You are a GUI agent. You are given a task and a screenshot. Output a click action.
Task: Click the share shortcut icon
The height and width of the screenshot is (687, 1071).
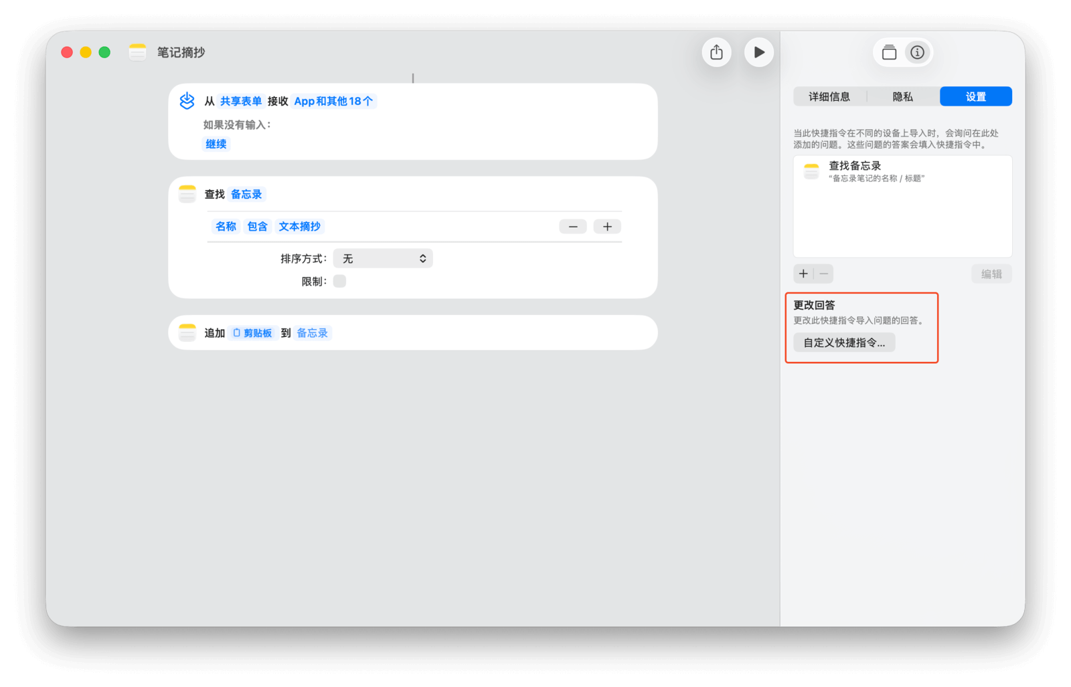click(x=716, y=52)
